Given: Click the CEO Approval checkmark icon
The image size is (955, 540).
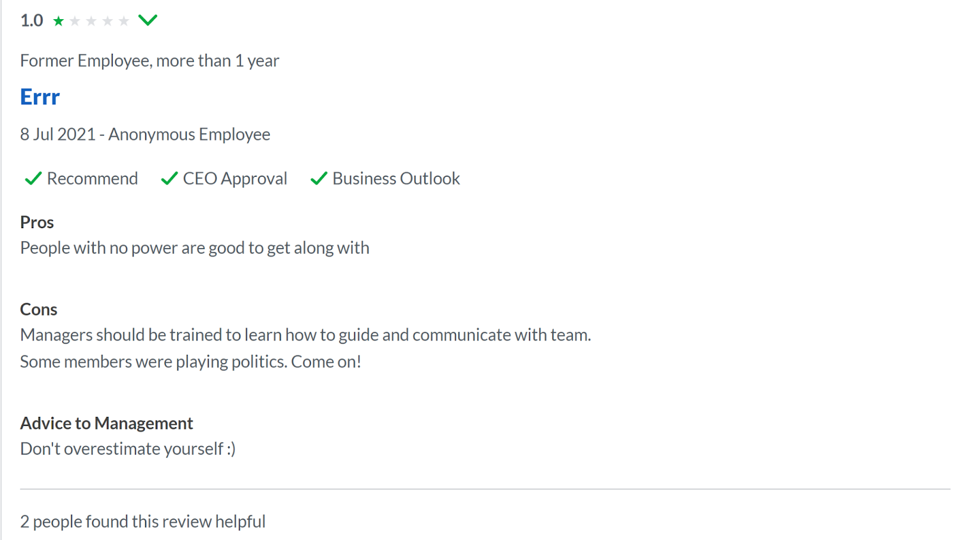Looking at the screenshot, I should pyautogui.click(x=170, y=179).
